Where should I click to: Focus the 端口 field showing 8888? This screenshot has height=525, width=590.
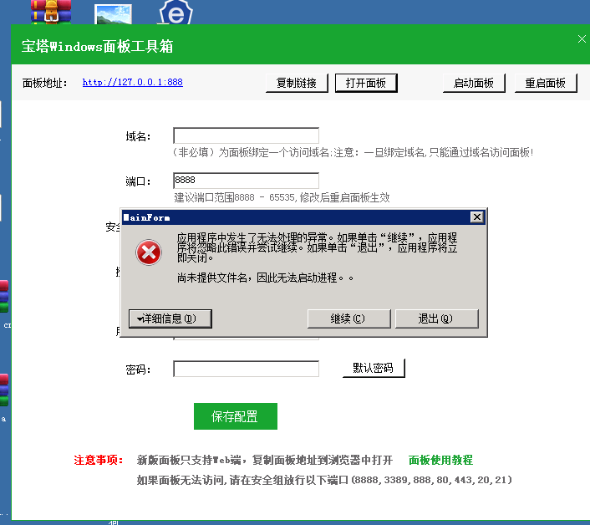click(246, 181)
